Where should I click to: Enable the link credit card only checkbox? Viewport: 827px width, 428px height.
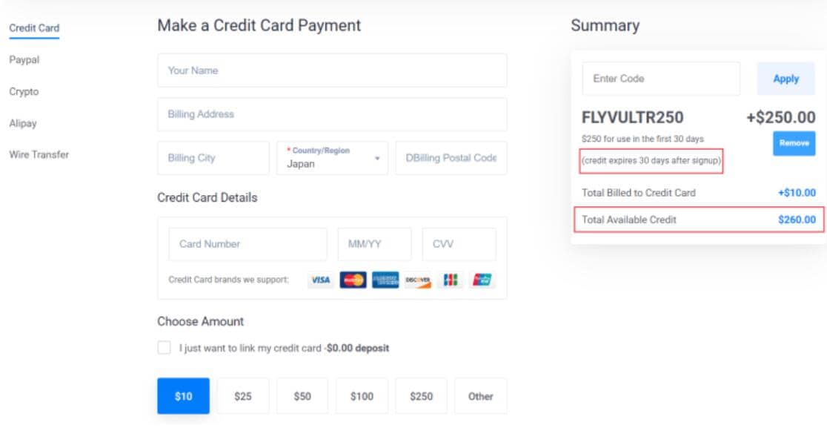[164, 348]
